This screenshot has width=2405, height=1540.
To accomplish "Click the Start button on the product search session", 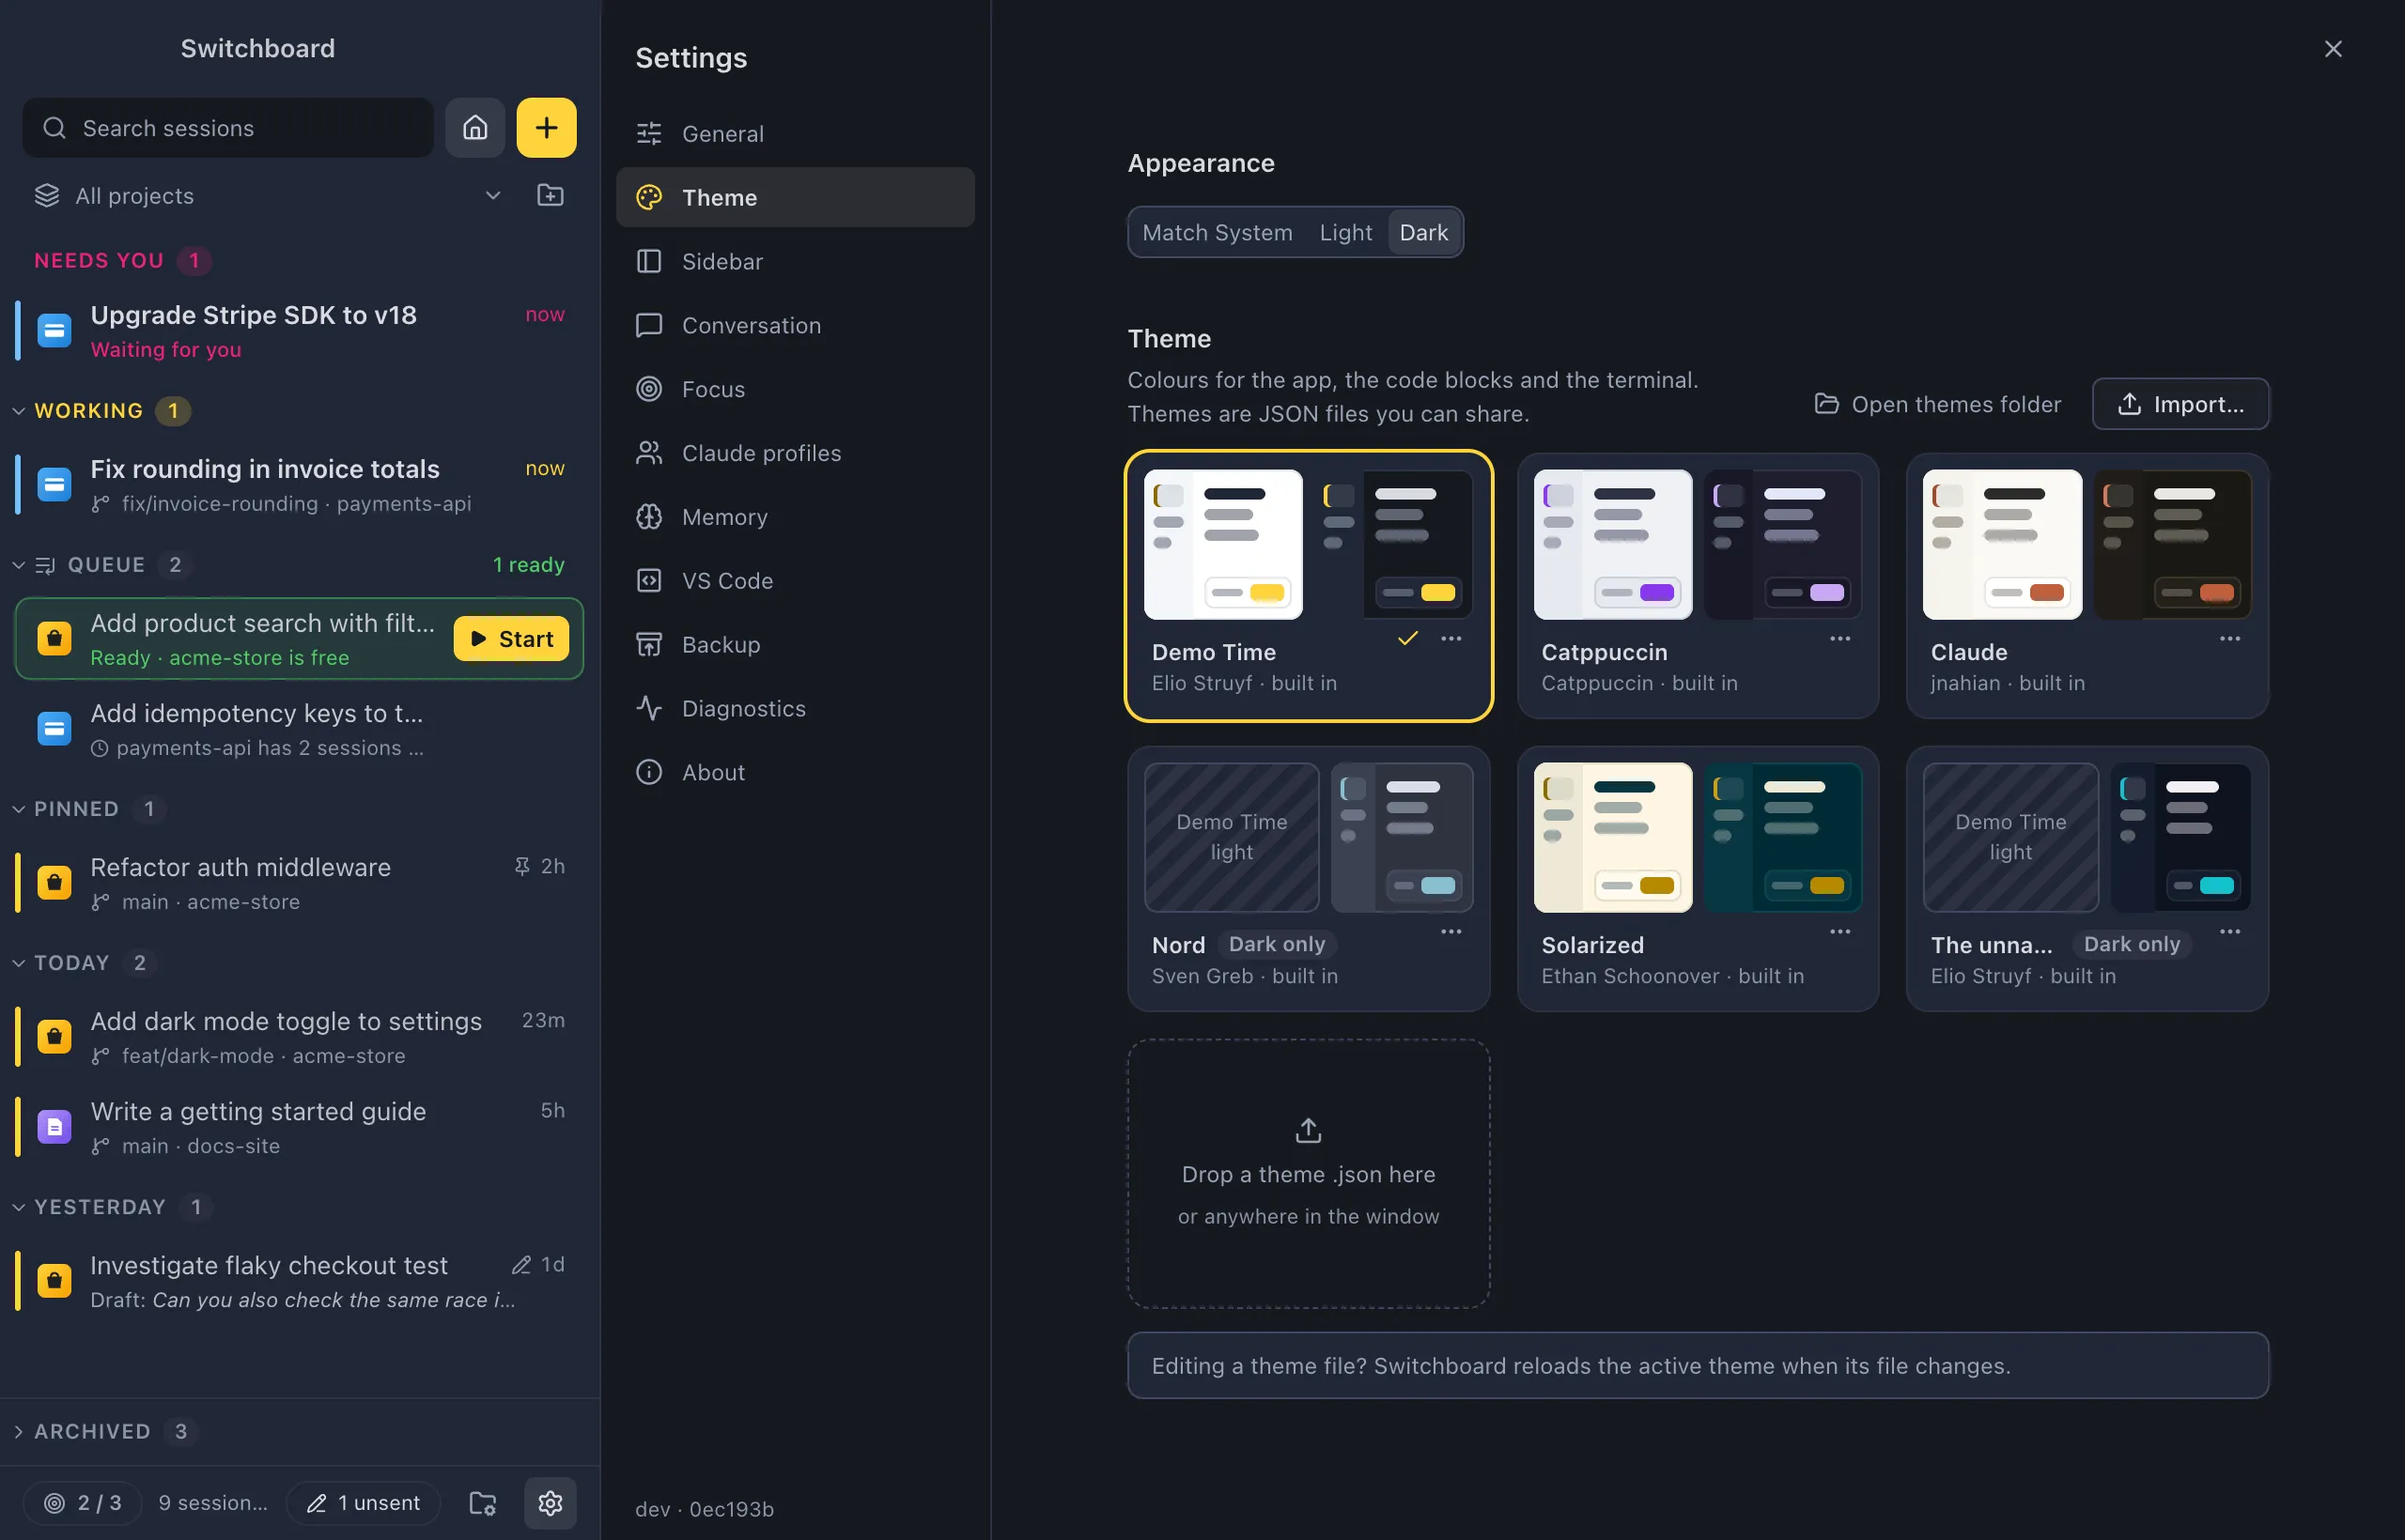I will pos(511,639).
